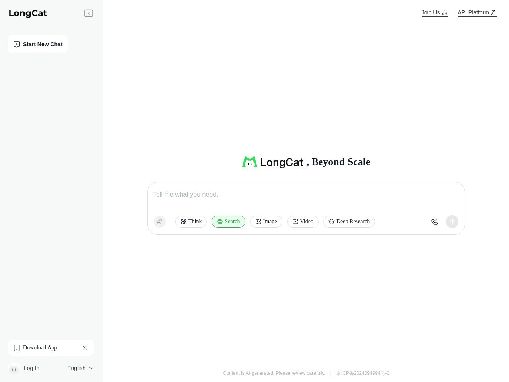Click the cat avatar beside Log In
Image resolution: width=509 pixels, height=382 pixels.
point(14,368)
